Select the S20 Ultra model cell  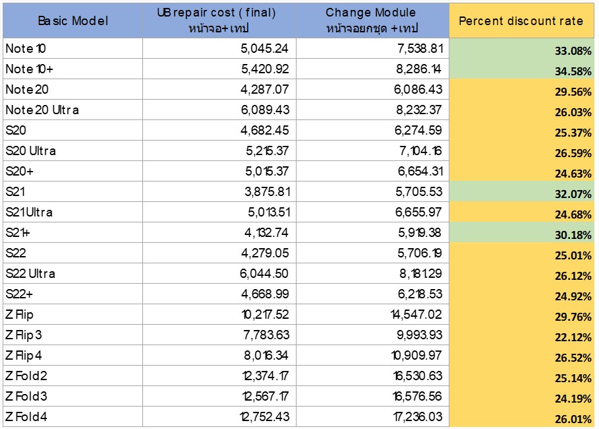click(72, 150)
